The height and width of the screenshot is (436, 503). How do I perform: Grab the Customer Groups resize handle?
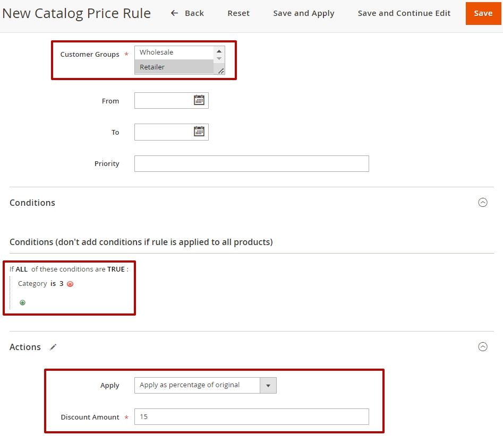tap(221, 71)
